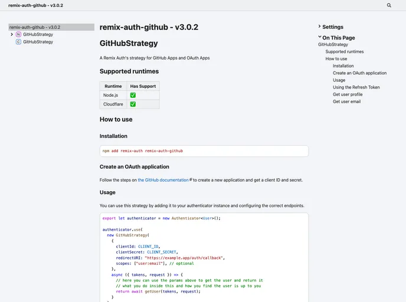This screenshot has height=302, width=406.
Task: Click the redirectURI line in code
Action: [171, 258]
